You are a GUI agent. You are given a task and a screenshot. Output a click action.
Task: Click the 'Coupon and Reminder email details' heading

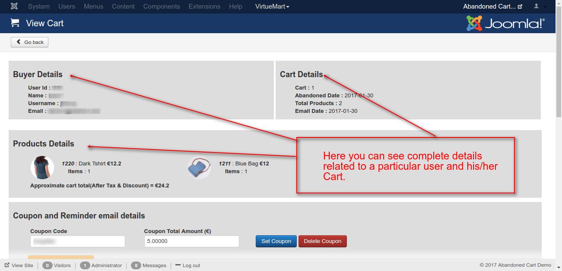point(79,216)
